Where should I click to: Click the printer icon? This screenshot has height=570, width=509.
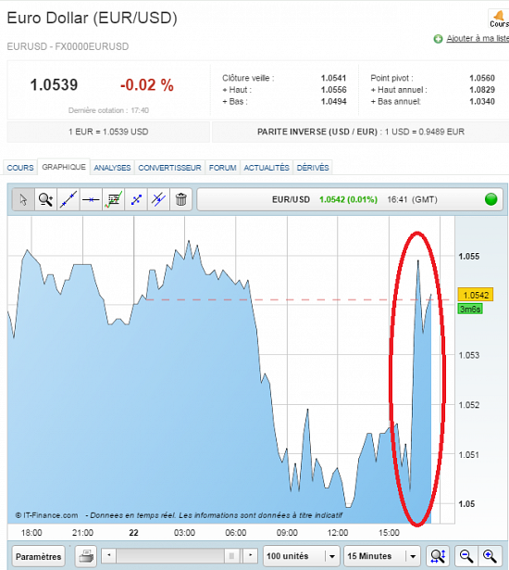click(x=86, y=556)
